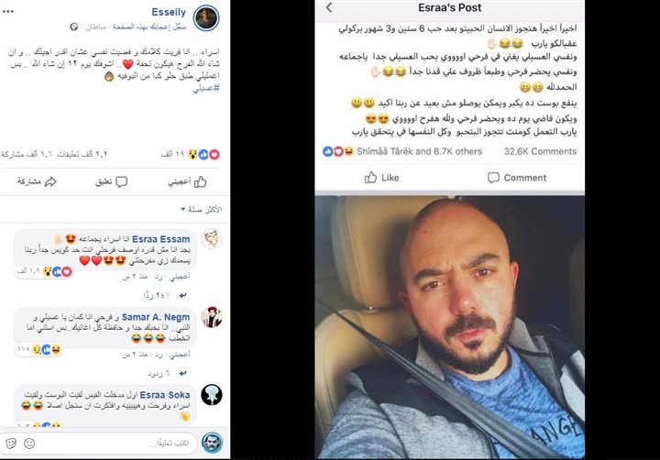Open the sticker picker icon
Screen dimensions: 660x460
[11, 444]
